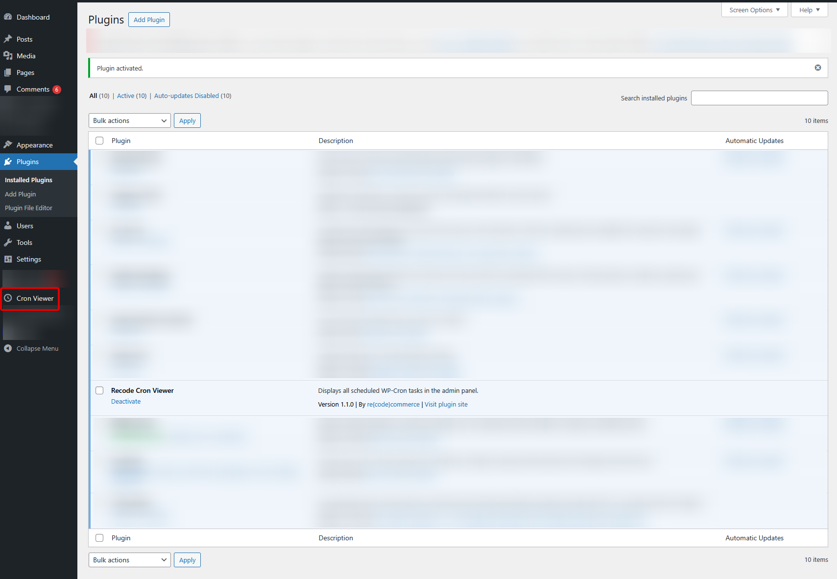Select the Posts menu icon
This screenshot has height=579, width=837.
pos(8,39)
